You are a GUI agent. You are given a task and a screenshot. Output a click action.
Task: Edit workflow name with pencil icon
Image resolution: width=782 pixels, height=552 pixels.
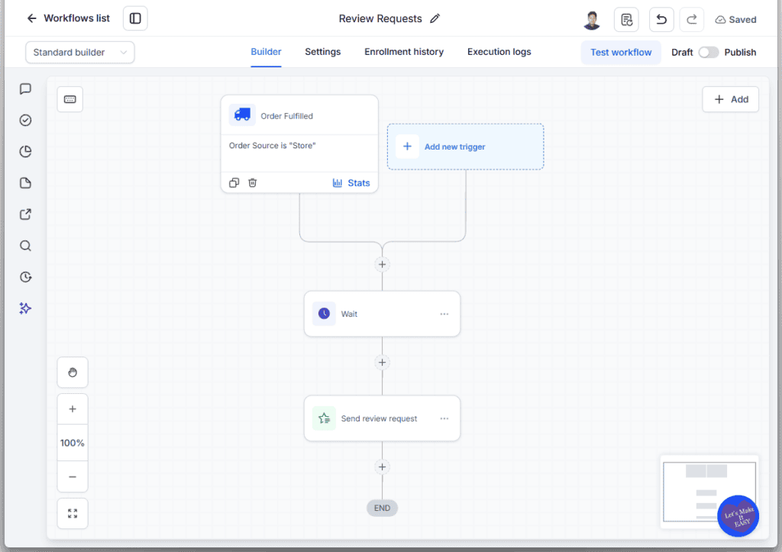coord(435,18)
